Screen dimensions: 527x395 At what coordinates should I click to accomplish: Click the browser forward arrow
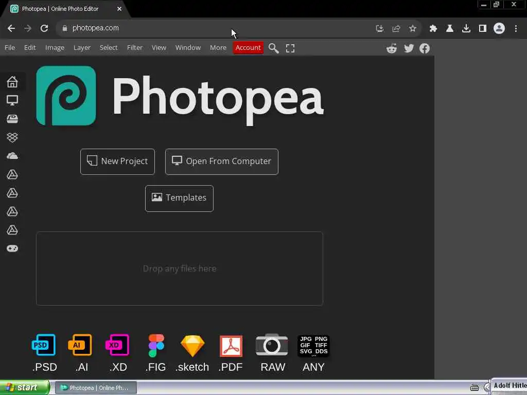pos(28,28)
